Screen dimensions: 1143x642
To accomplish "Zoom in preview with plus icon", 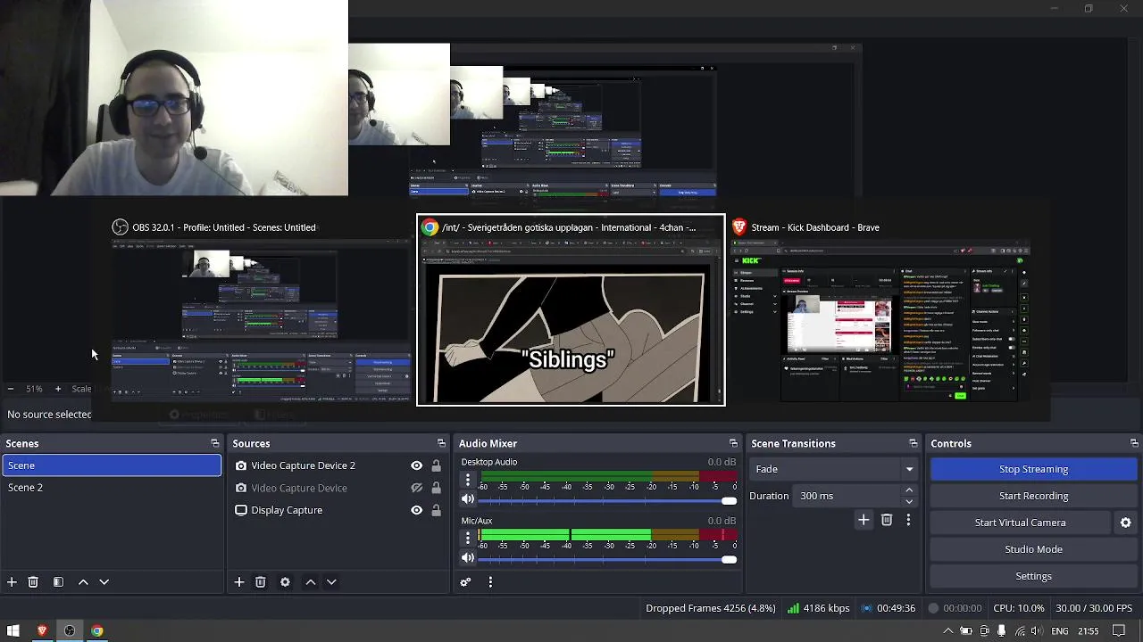I will tap(58, 389).
